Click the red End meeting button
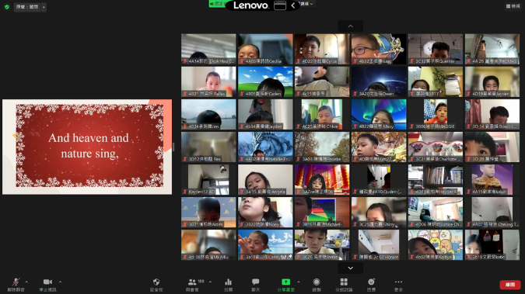Screen dimensions: 525x294 pos(510,285)
